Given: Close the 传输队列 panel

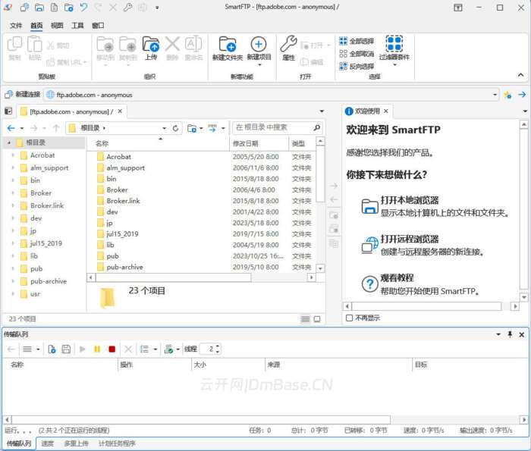Looking at the screenshot, I should point(522,334).
